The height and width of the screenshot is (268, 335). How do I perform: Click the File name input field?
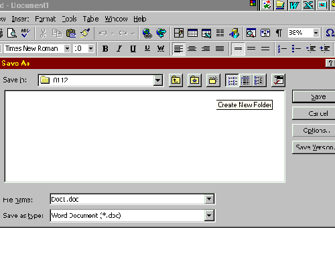128,199
